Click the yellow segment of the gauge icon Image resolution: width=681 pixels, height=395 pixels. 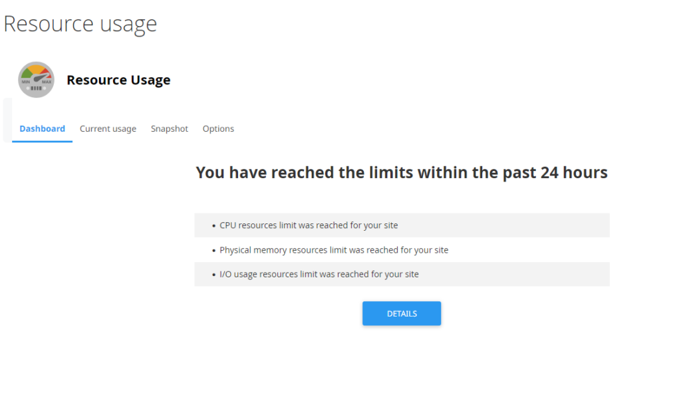tap(36, 68)
